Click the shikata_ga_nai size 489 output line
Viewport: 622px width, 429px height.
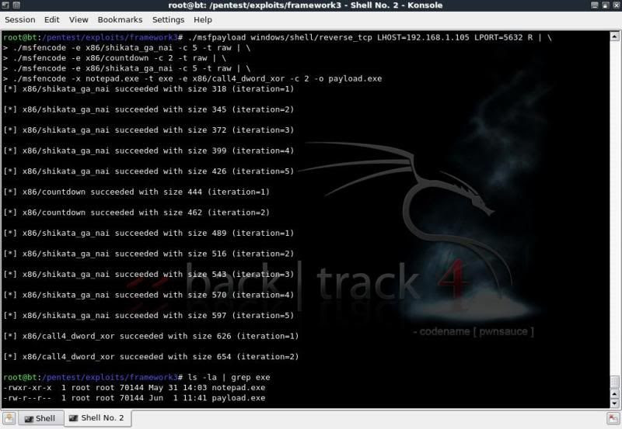pyautogui.click(x=149, y=233)
